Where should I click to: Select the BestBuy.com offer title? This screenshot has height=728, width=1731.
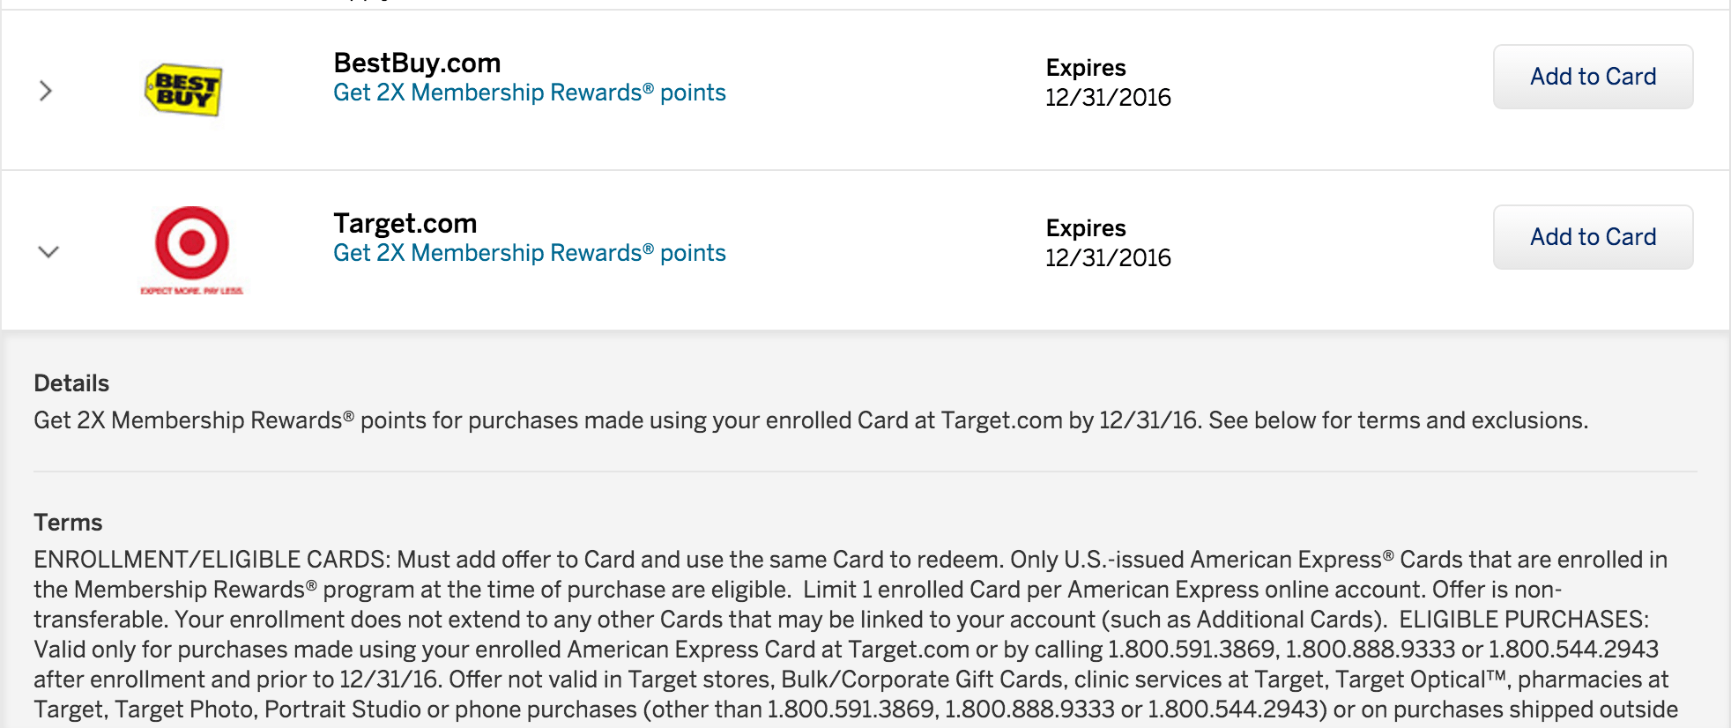pos(417,63)
